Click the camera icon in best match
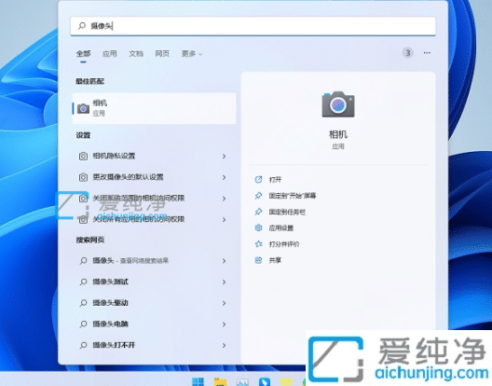Screen dimensions: 492x386 click(x=83, y=108)
